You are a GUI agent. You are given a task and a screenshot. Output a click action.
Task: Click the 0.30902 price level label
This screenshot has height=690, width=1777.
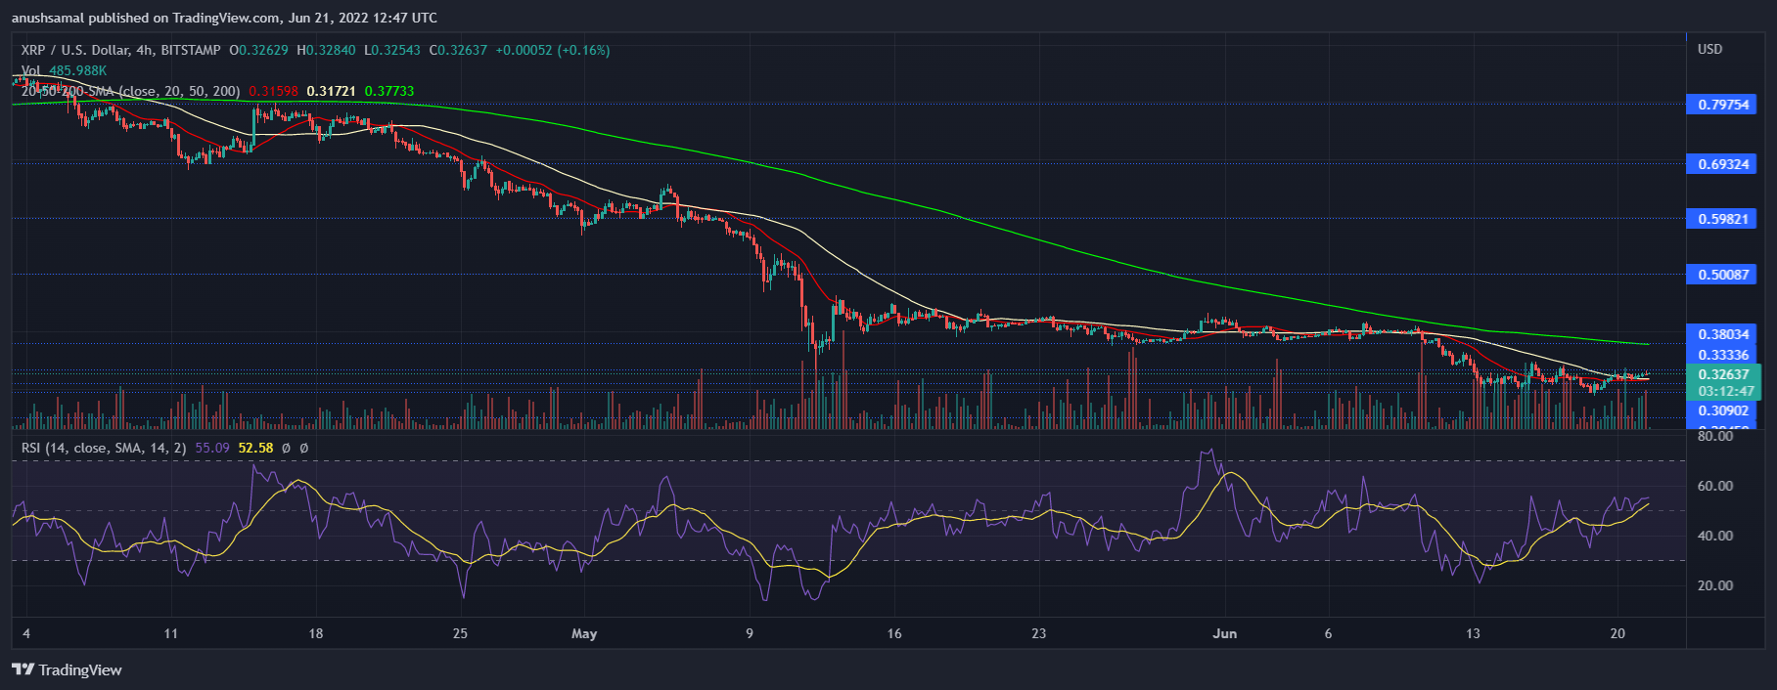1721,411
